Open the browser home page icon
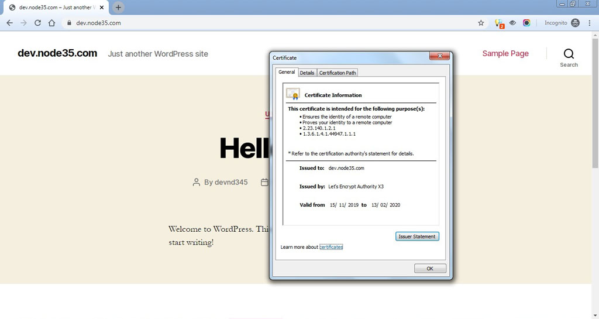This screenshot has height=319, width=599. [51, 23]
